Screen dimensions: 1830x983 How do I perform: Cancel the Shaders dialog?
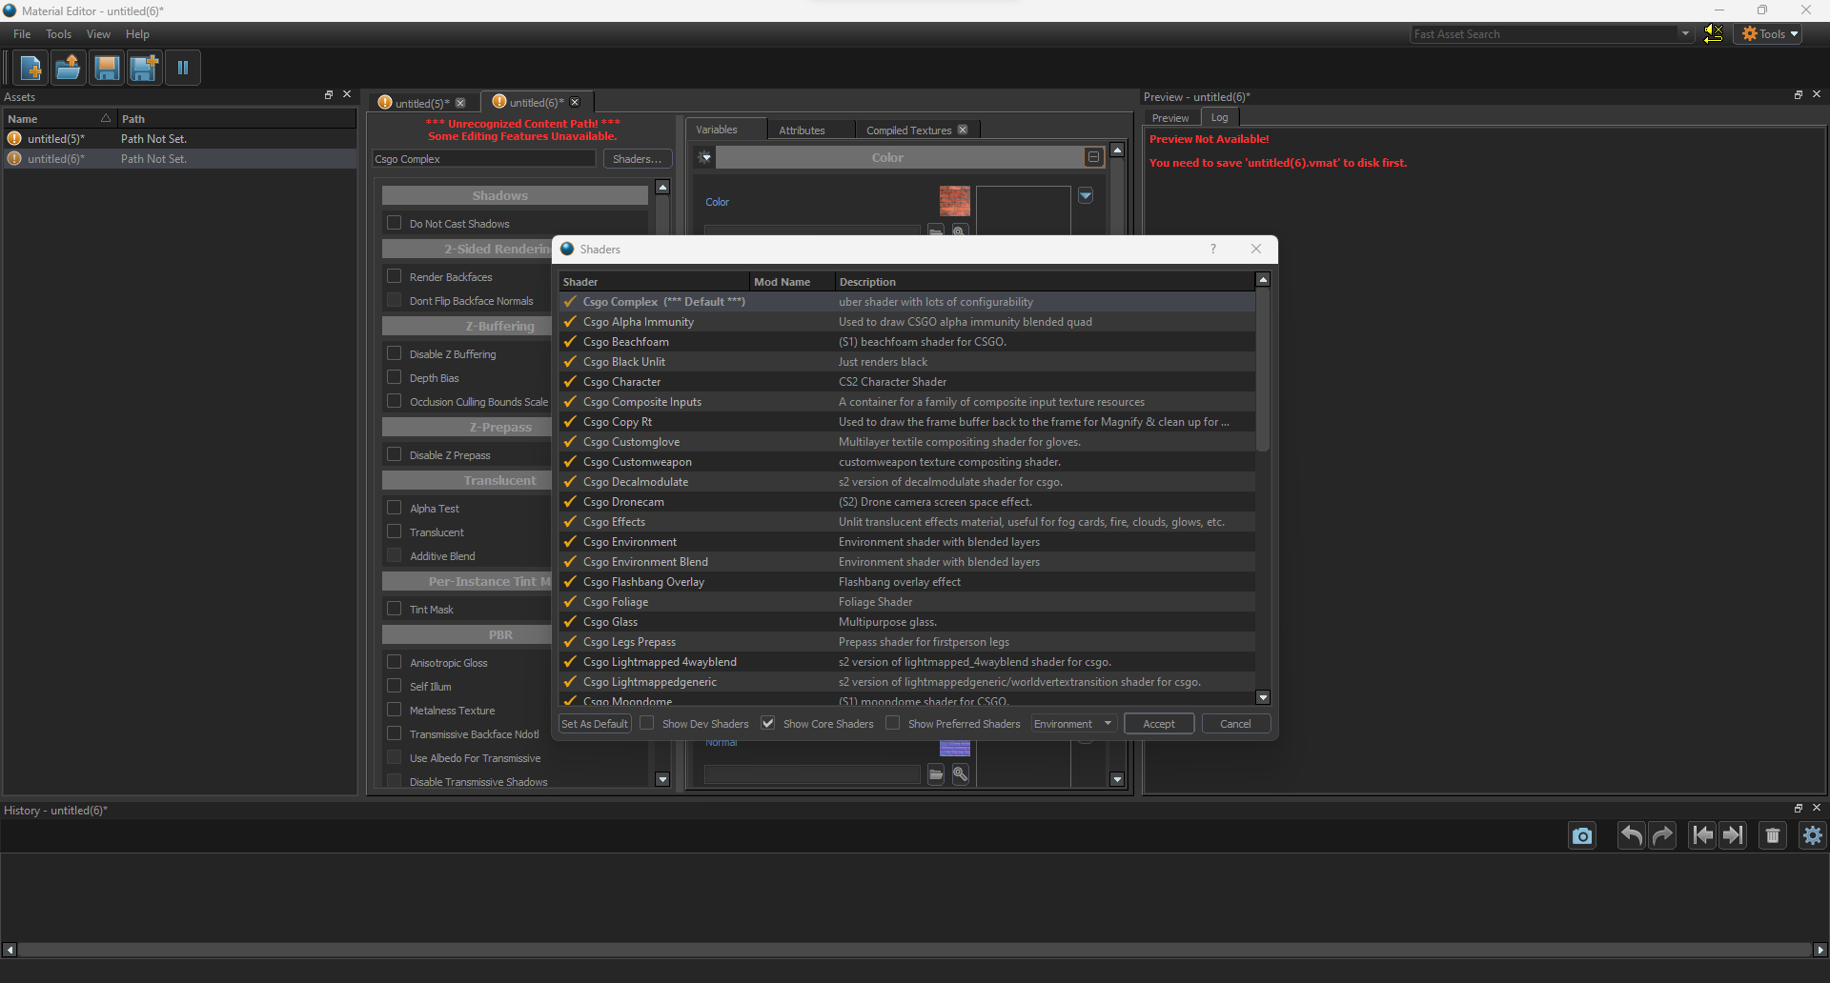coord(1235,724)
